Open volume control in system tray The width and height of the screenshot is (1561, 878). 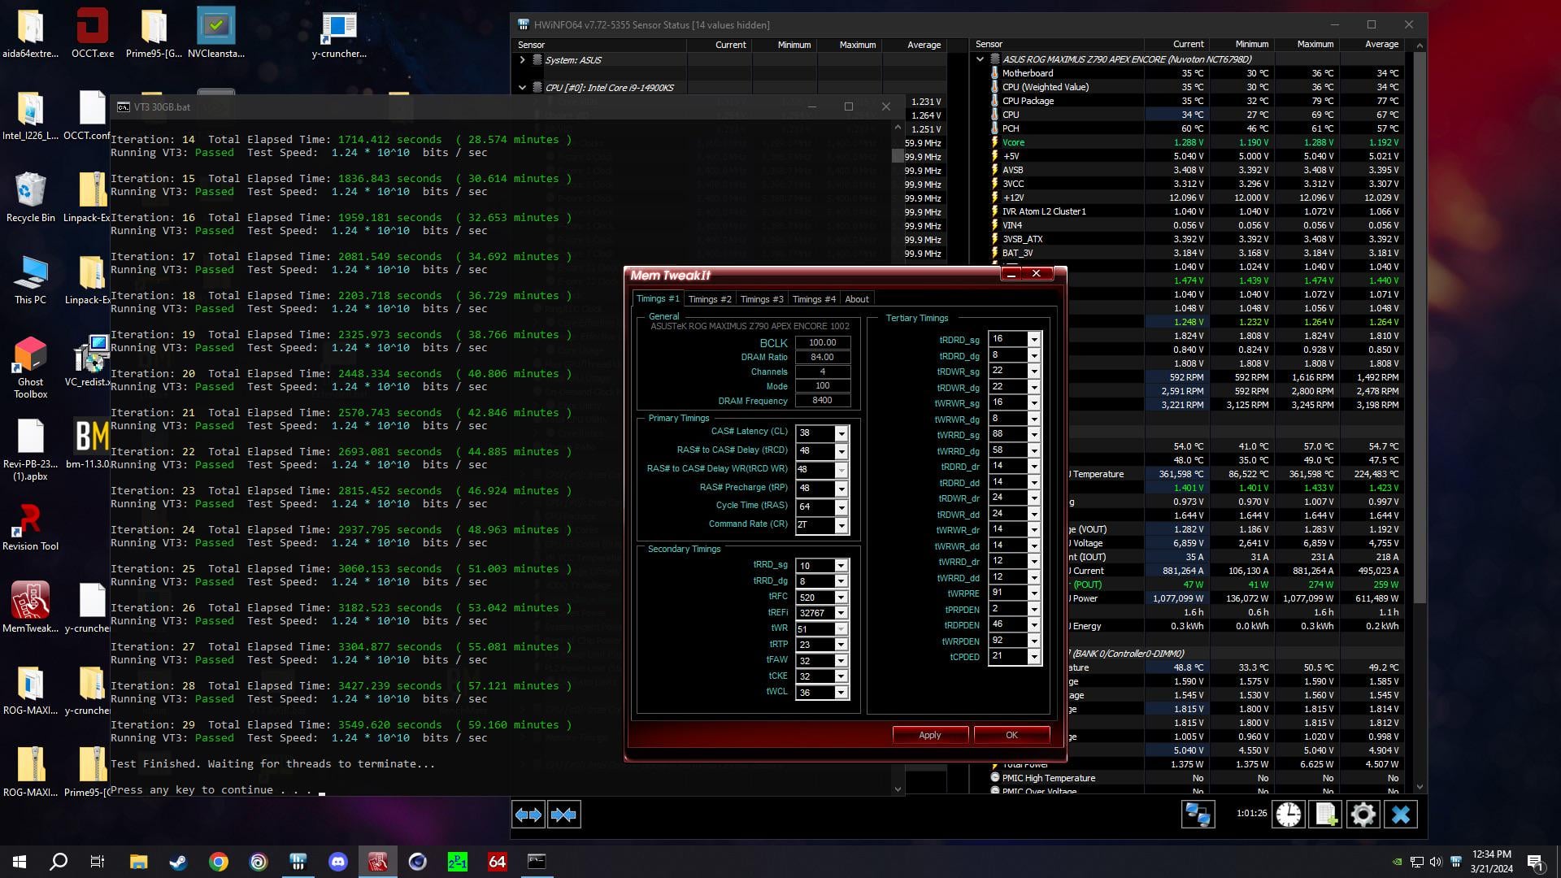pos(1435,862)
